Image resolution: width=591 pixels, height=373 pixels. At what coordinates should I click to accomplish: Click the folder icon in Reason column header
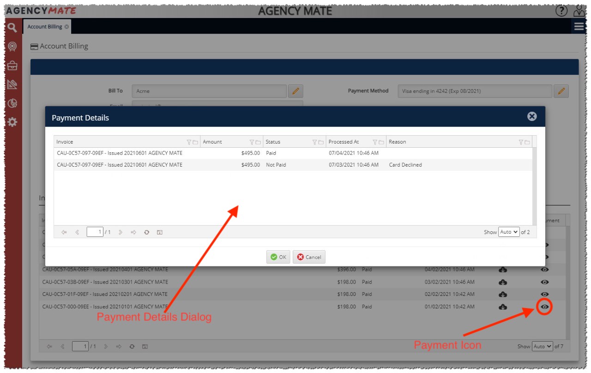tap(527, 142)
